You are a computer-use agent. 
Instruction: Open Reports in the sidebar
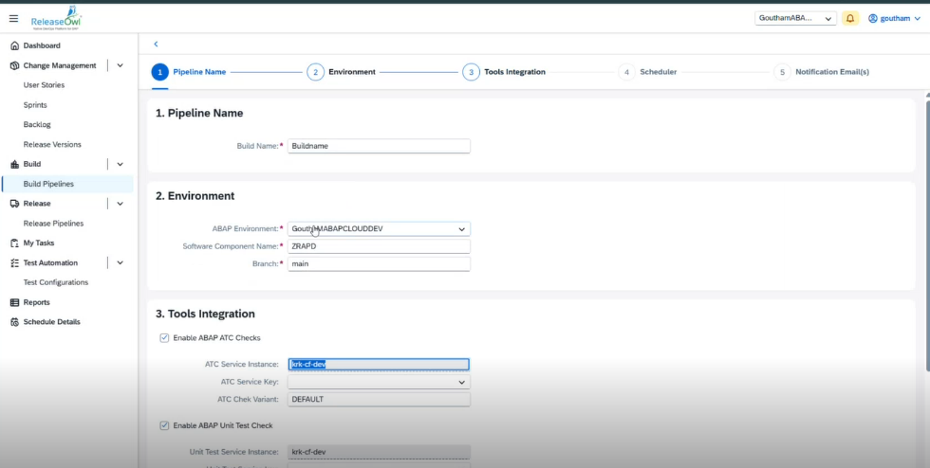(36, 302)
